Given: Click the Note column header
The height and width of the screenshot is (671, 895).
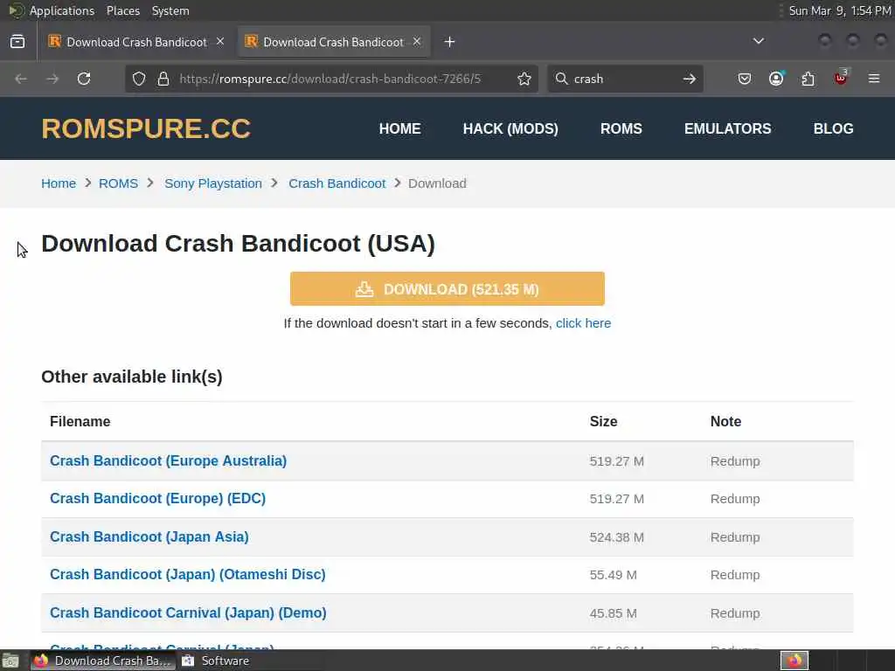Looking at the screenshot, I should coord(725,422).
